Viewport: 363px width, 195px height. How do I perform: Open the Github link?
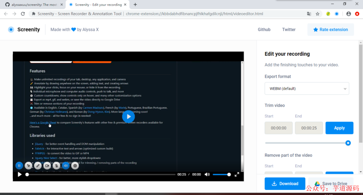[x=264, y=30]
